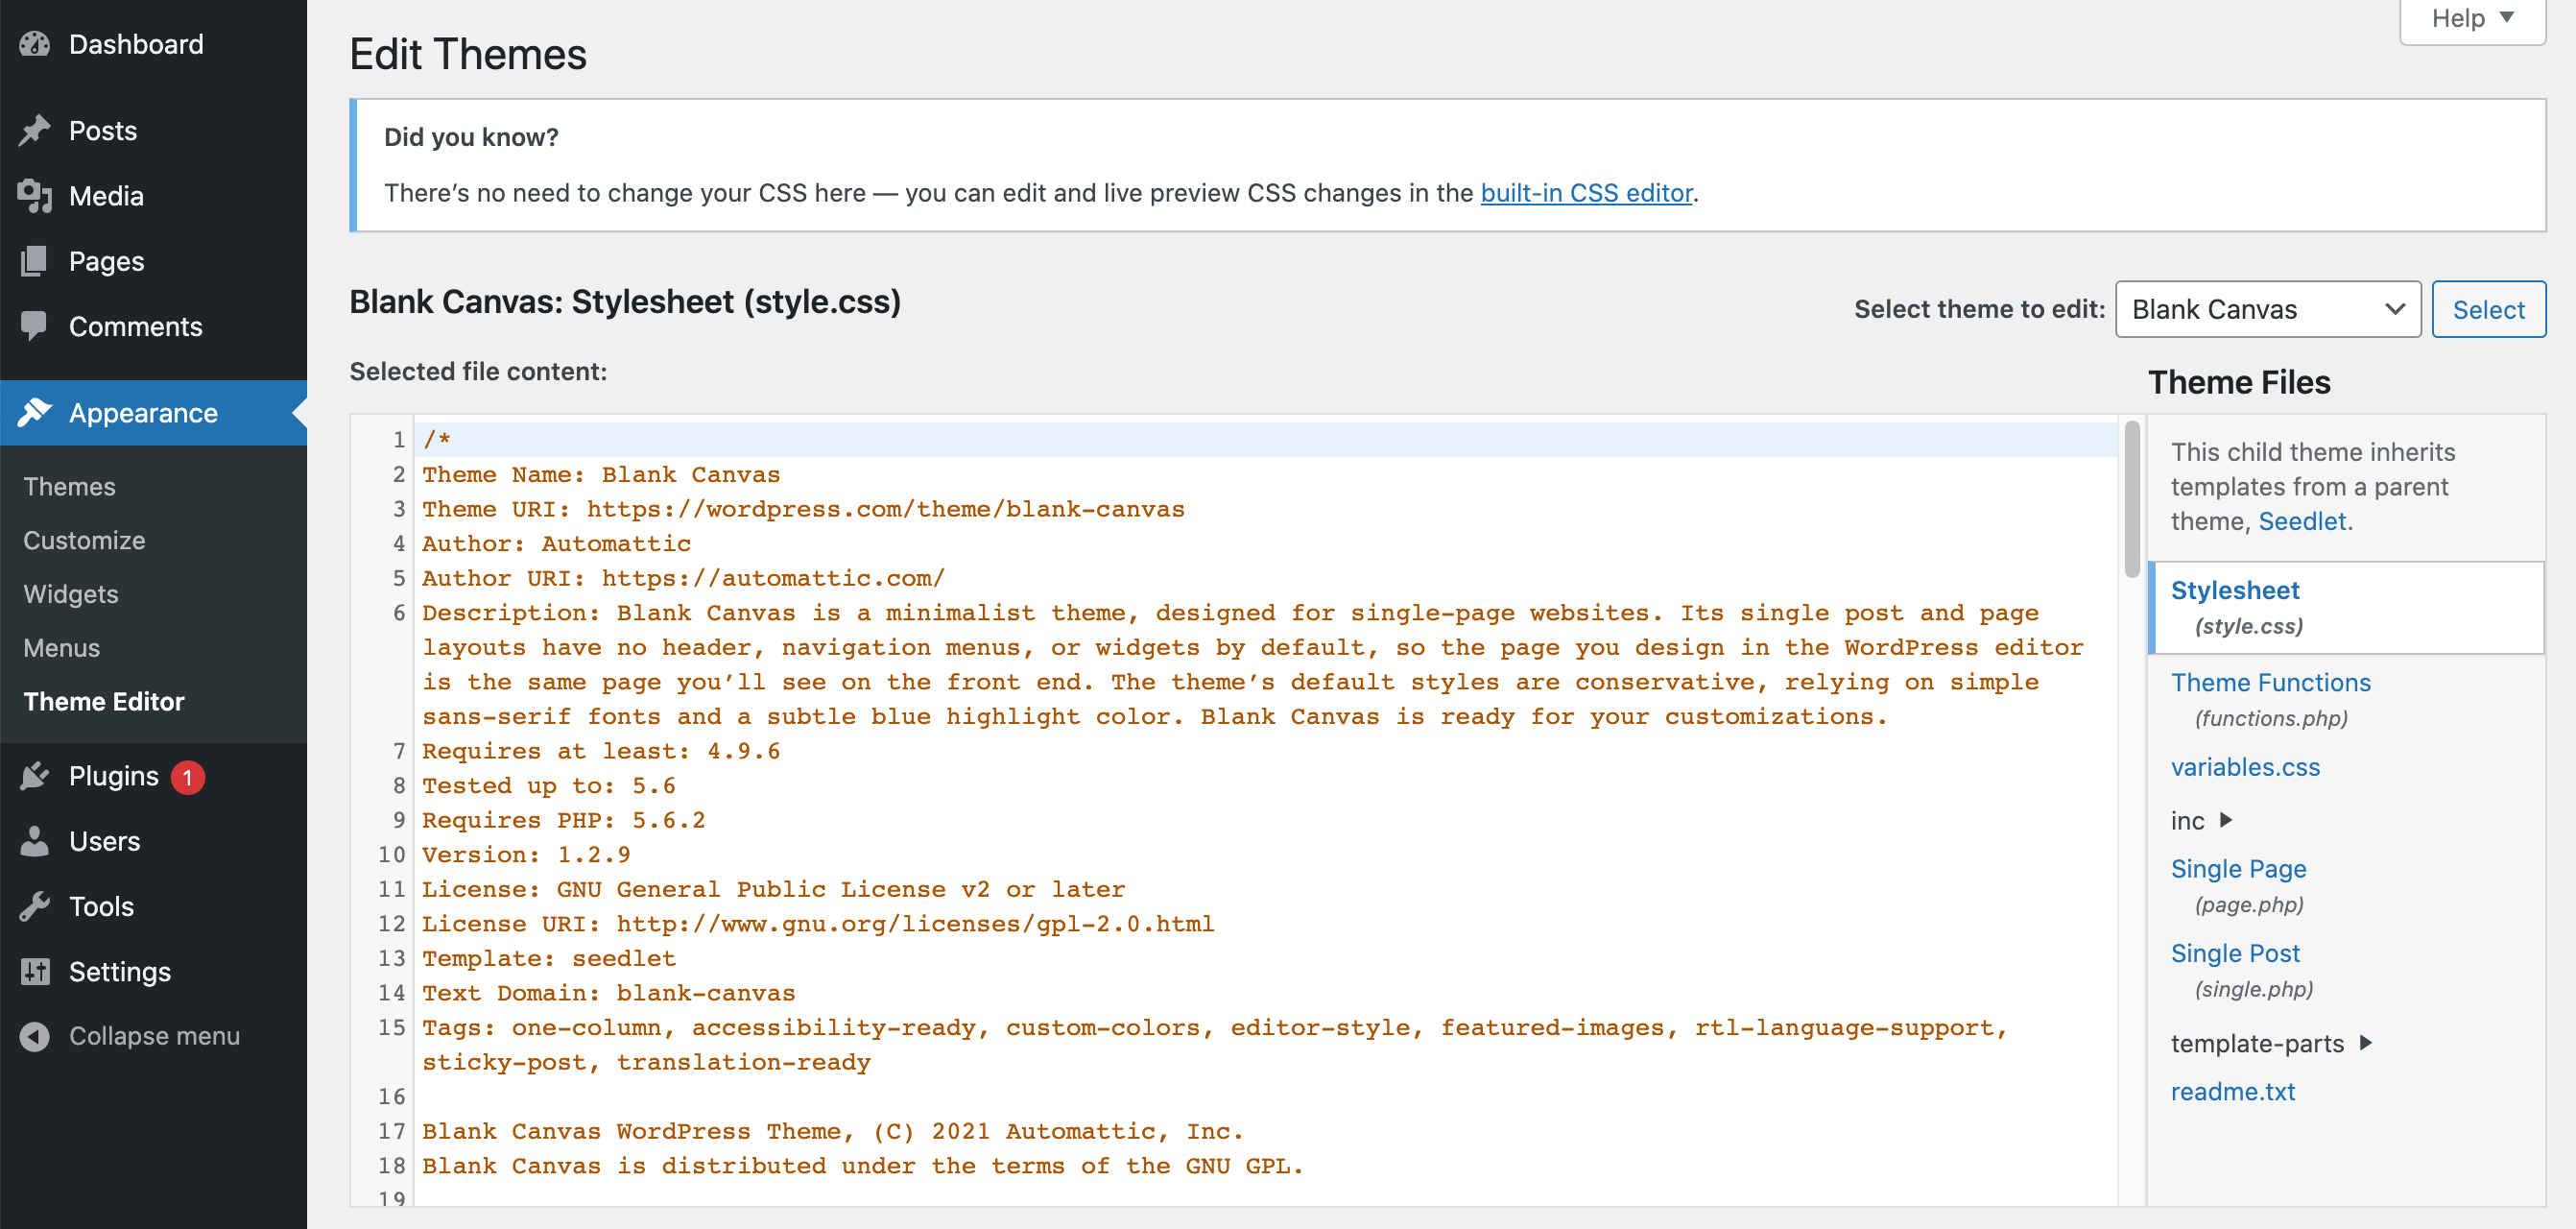Click the Posts icon in sidebar

[x=35, y=130]
